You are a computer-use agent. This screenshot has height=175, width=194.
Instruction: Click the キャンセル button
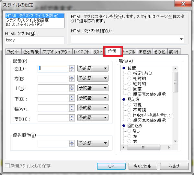click(143, 166)
